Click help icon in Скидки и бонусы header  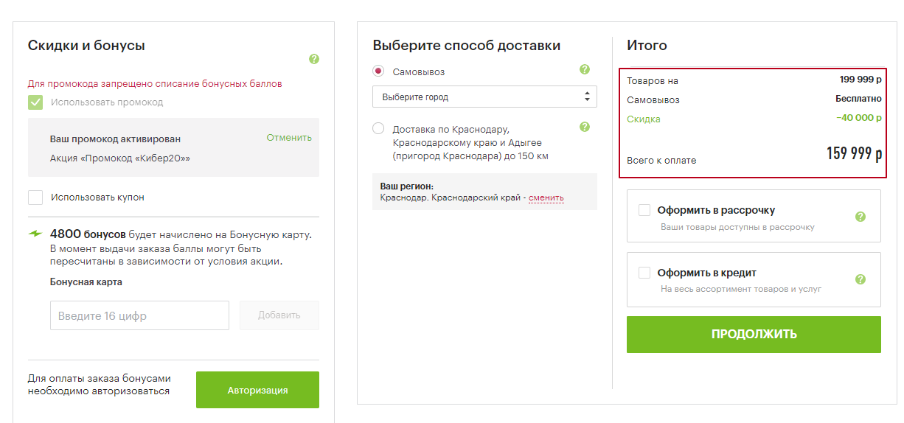(314, 59)
